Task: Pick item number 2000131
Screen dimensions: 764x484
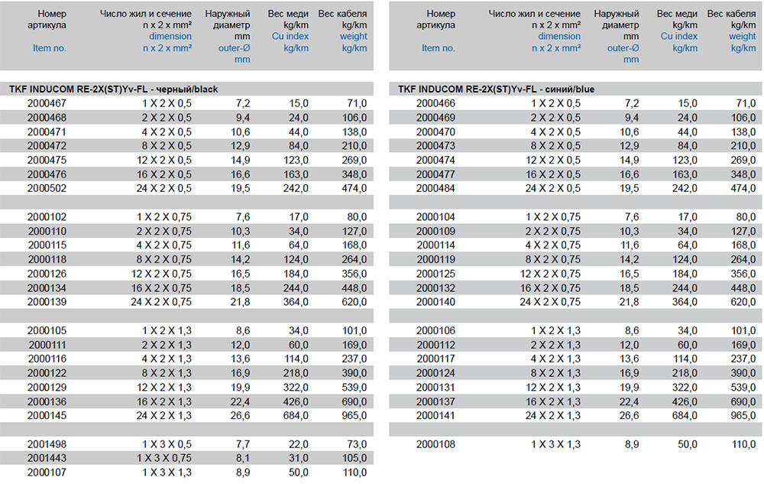Action: click(x=435, y=387)
